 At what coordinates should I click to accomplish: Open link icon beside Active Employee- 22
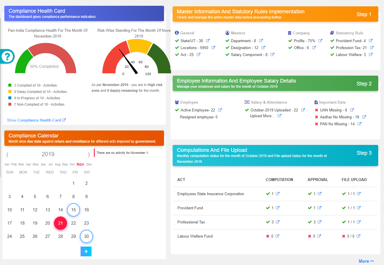click(x=220, y=110)
